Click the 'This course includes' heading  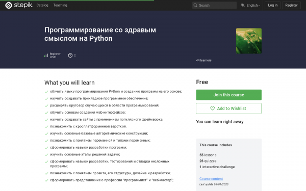(216, 145)
